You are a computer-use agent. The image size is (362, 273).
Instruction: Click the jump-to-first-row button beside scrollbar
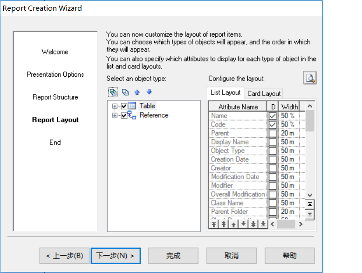[310, 204]
